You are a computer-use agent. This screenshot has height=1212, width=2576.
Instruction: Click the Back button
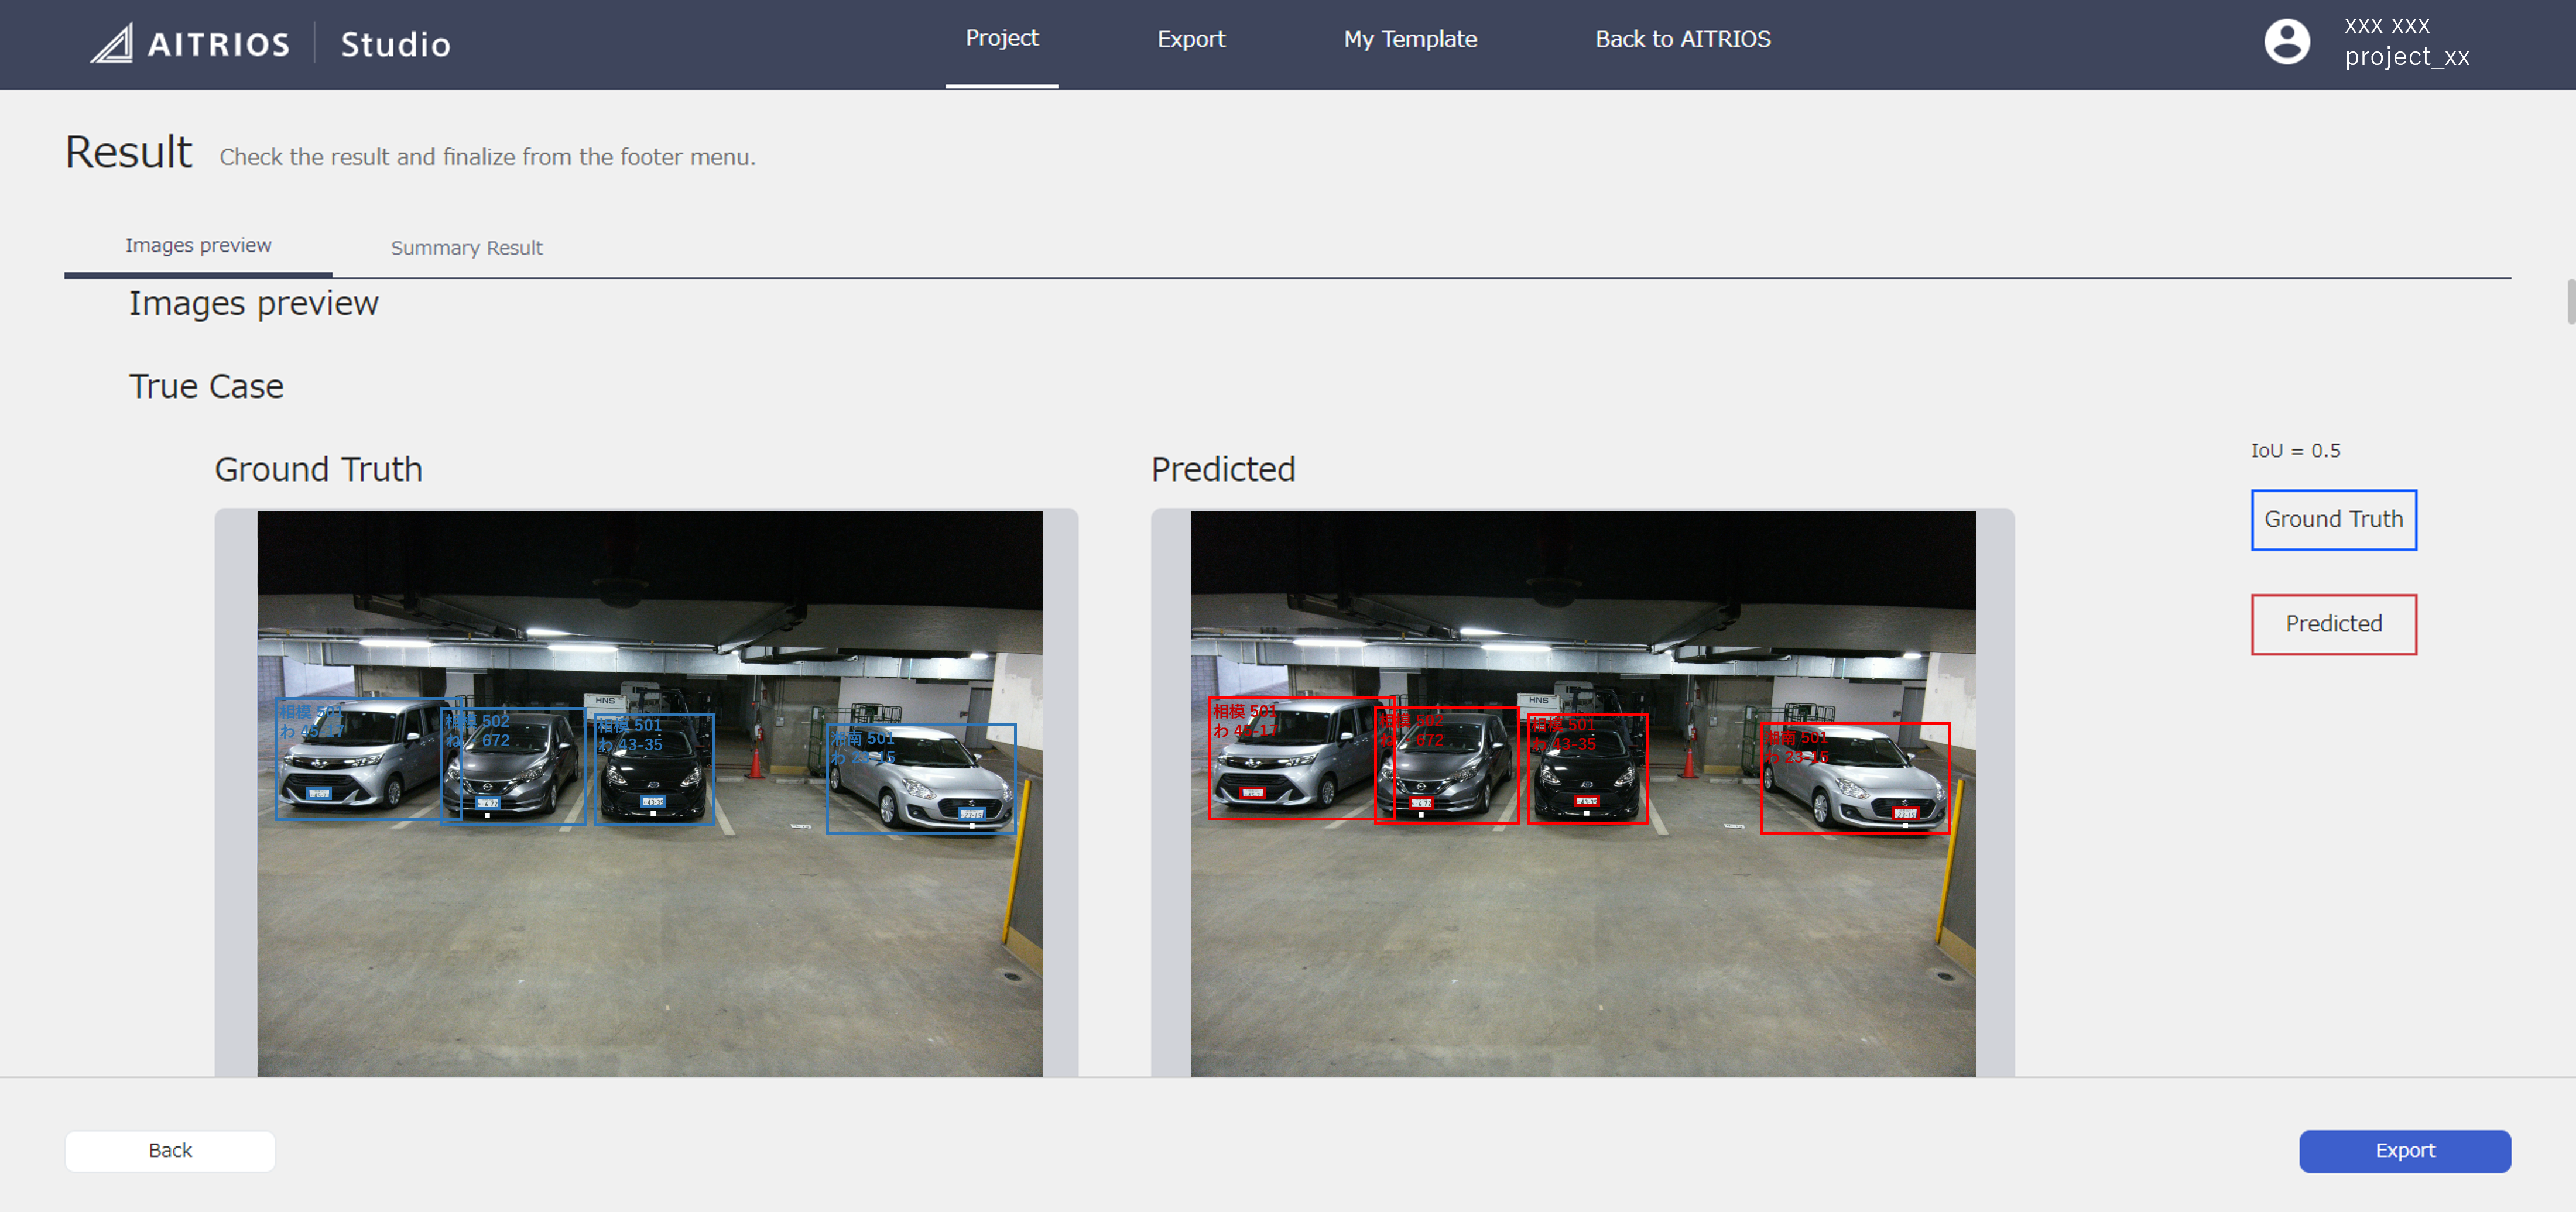(169, 1150)
